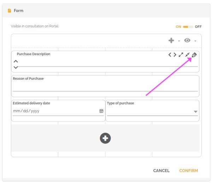
Task: Click the right angle bracket on Purchase Description
Action: [x=175, y=55]
